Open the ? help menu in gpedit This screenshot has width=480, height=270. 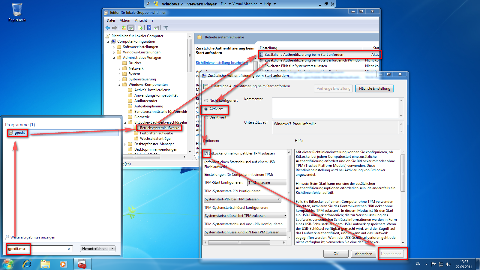tap(152, 20)
